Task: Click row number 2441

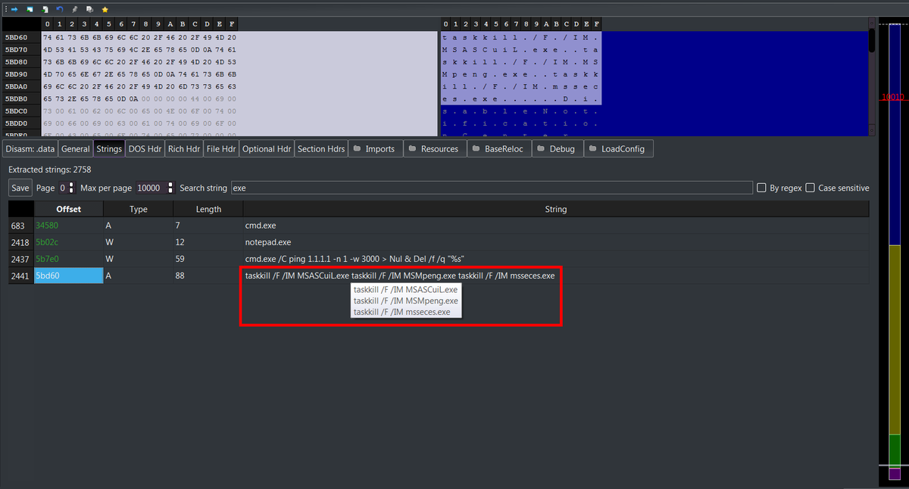Action: (20, 276)
